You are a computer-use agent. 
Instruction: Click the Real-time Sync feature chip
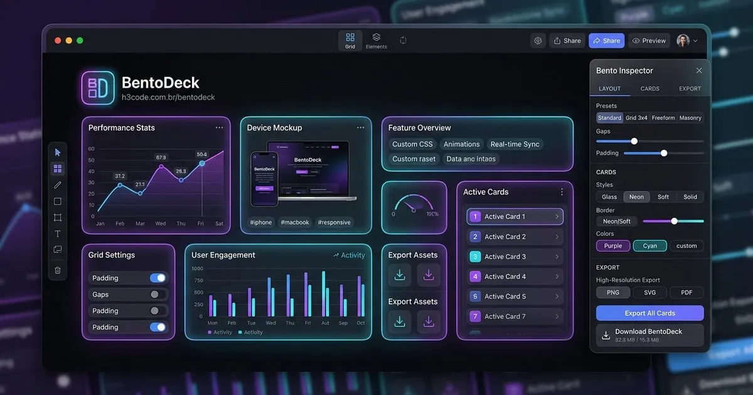(515, 144)
